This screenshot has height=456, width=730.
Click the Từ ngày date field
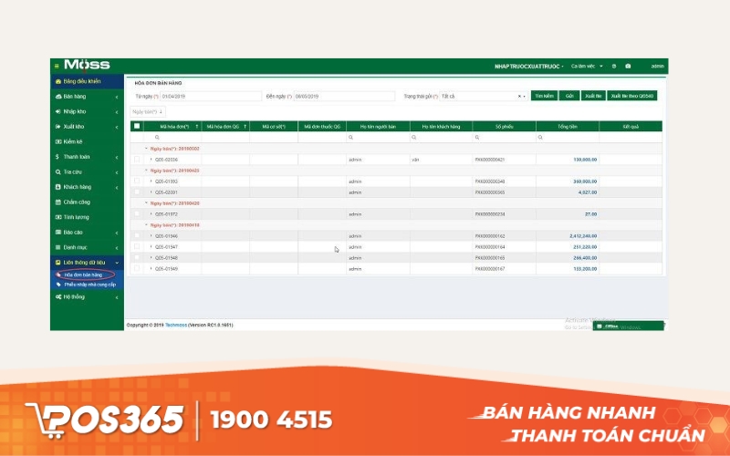211,97
